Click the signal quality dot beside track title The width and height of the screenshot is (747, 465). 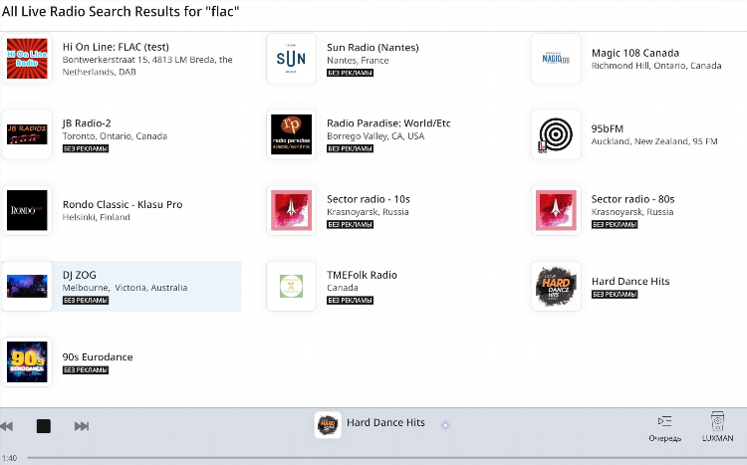click(445, 425)
